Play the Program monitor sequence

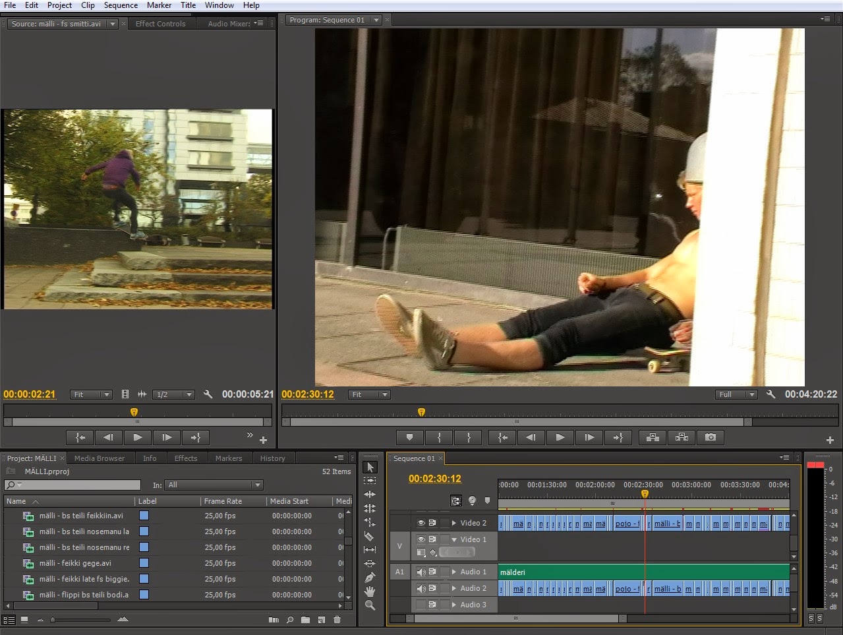560,437
